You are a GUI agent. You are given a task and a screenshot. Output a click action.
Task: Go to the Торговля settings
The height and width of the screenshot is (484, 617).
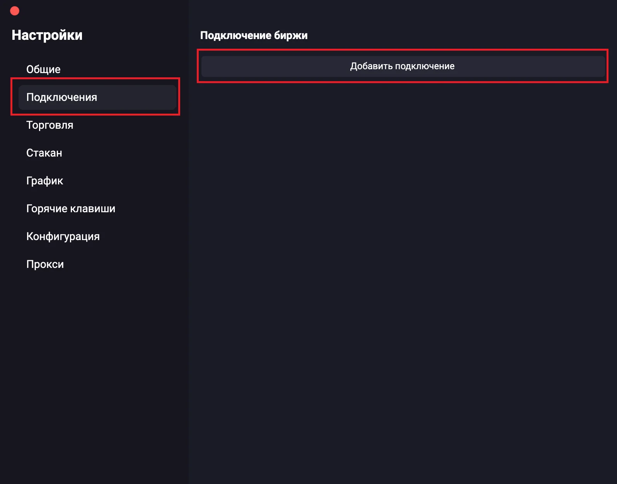click(x=49, y=125)
